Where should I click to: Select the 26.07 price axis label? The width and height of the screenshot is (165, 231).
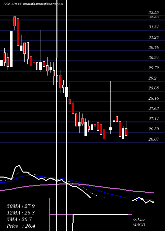(153, 139)
